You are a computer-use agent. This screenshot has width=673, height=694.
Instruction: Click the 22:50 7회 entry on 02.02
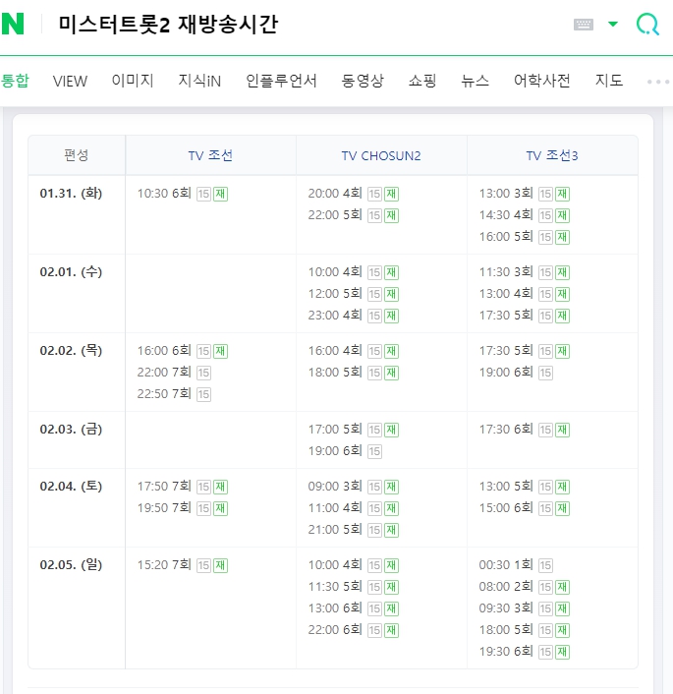tap(164, 394)
